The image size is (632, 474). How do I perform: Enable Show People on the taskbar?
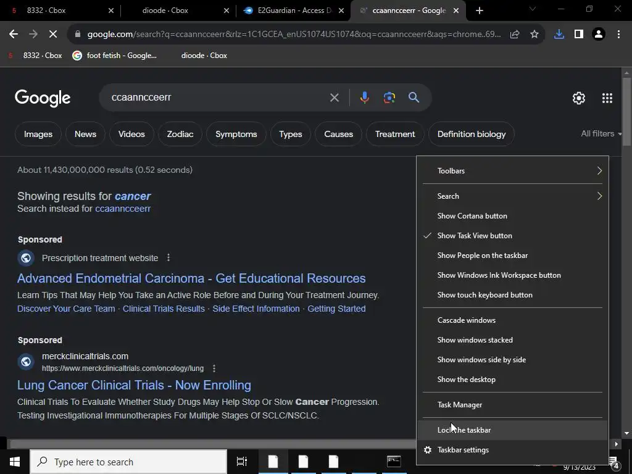tap(512, 256)
